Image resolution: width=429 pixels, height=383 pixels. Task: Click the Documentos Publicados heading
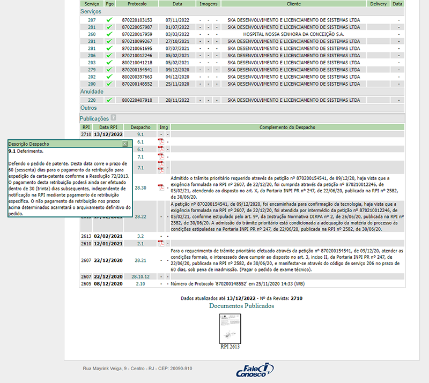[241, 306]
